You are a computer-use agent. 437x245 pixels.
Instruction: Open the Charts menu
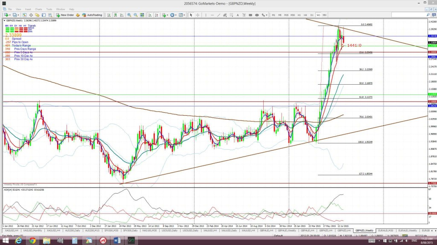coord(38,9)
